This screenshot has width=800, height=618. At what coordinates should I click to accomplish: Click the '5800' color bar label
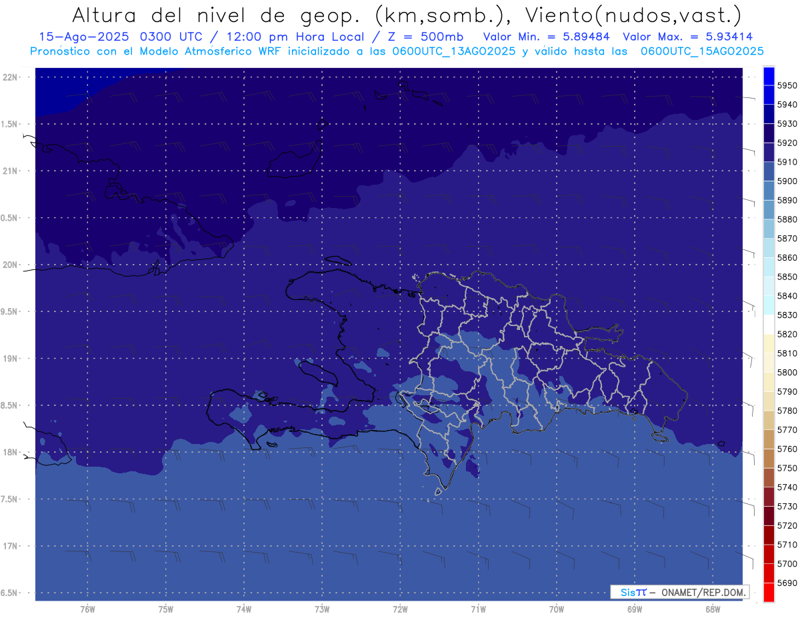click(x=787, y=372)
